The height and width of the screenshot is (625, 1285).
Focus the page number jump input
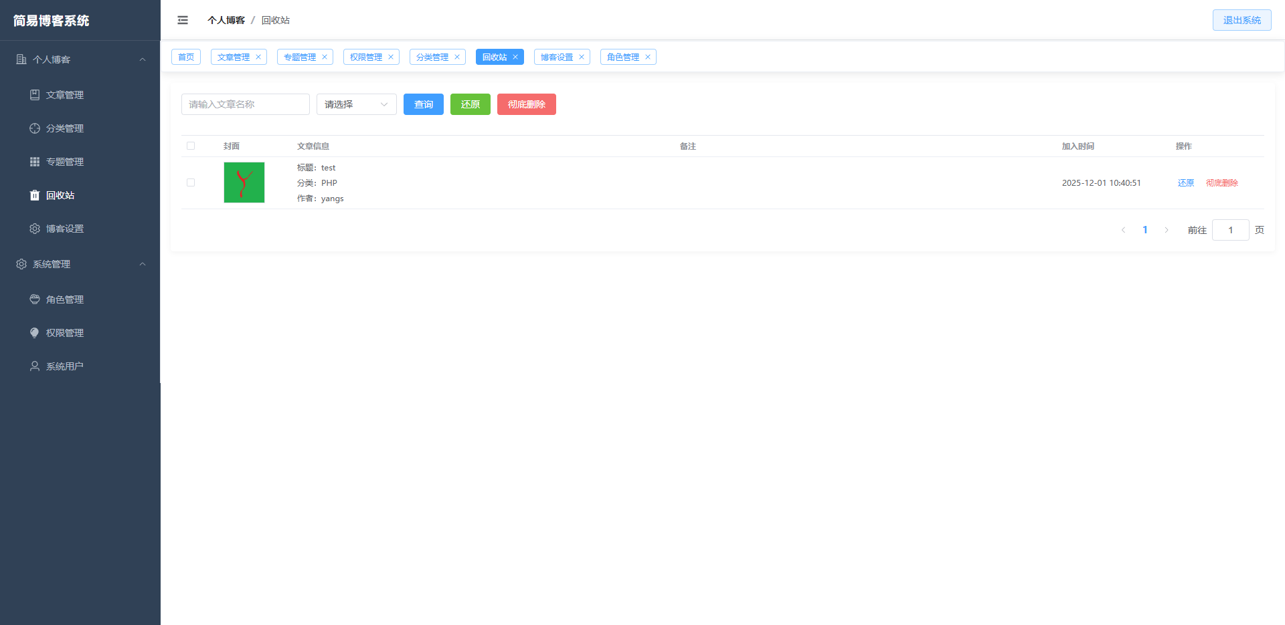[x=1231, y=230]
